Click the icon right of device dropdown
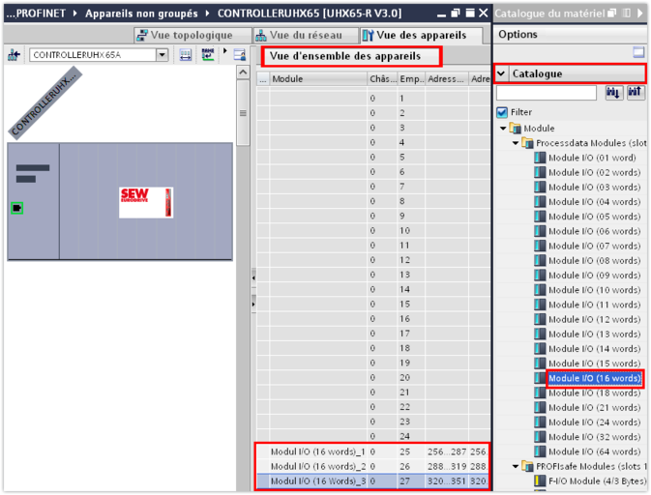The width and height of the screenshot is (651, 495). 186,56
